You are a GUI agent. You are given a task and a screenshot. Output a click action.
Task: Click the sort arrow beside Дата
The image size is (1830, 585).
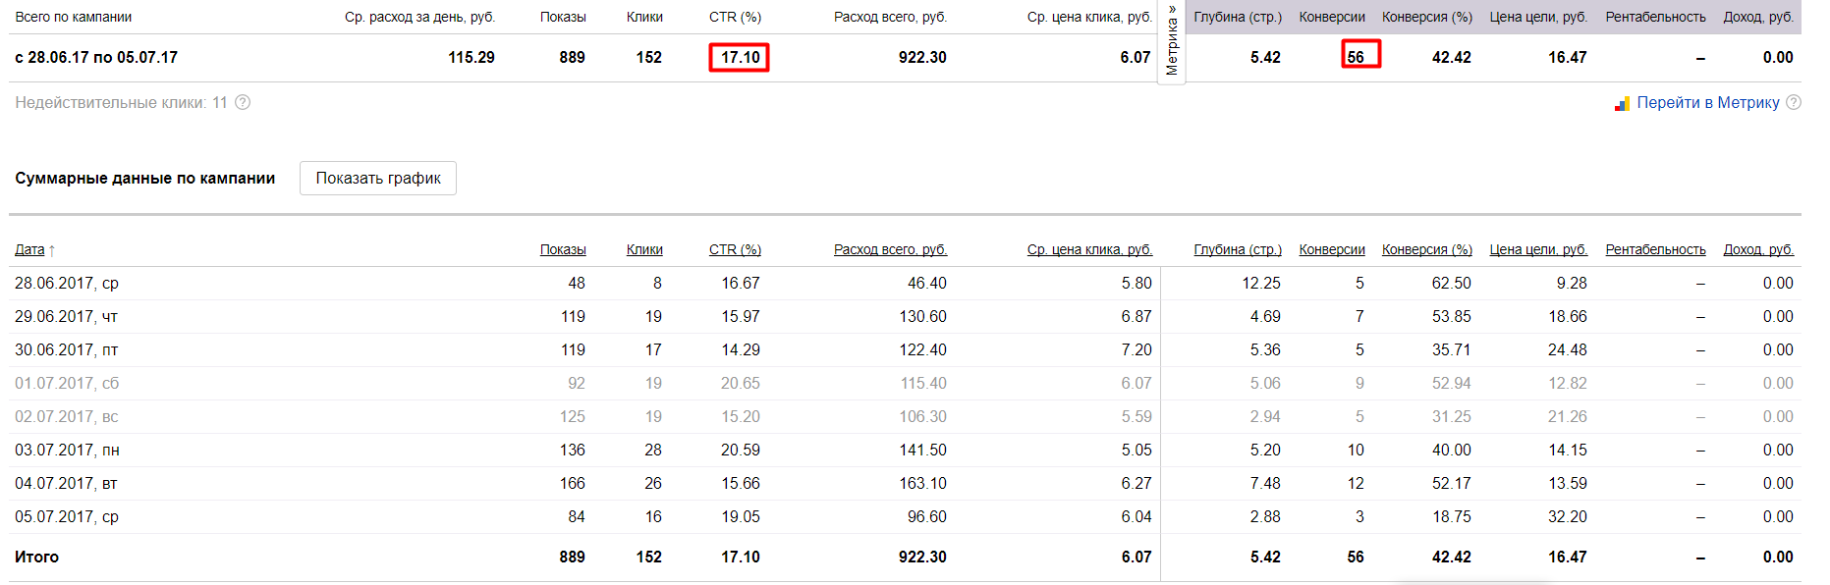(52, 250)
